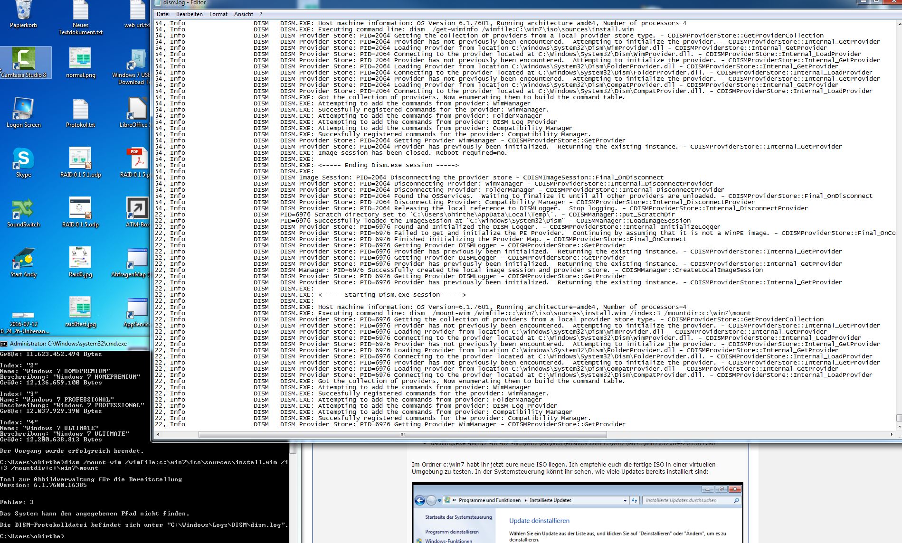Click the 'Failed to get and initialize the PE Provider' line

coord(588,233)
